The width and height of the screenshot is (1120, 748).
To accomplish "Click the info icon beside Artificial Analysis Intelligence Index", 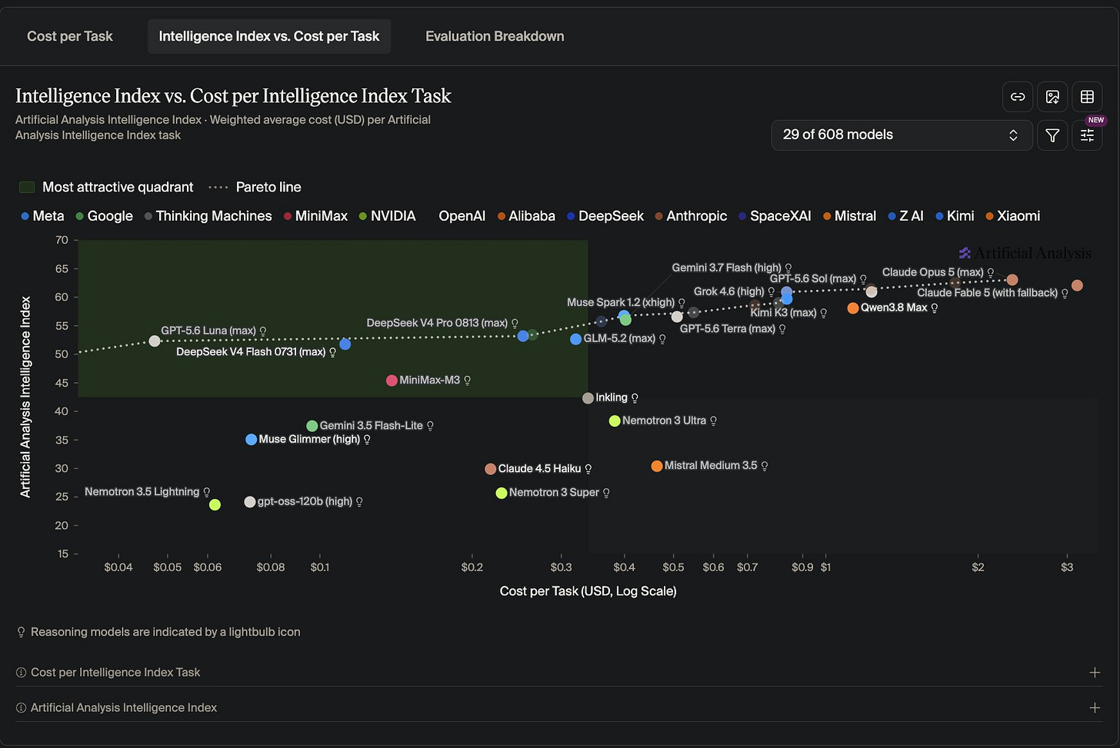I will [22, 708].
